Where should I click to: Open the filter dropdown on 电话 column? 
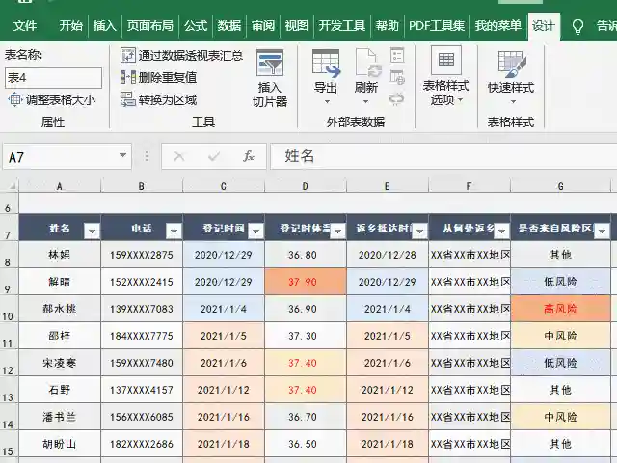coord(174,230)
